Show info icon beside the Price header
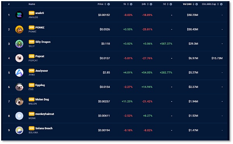 (x=109, y=4)
